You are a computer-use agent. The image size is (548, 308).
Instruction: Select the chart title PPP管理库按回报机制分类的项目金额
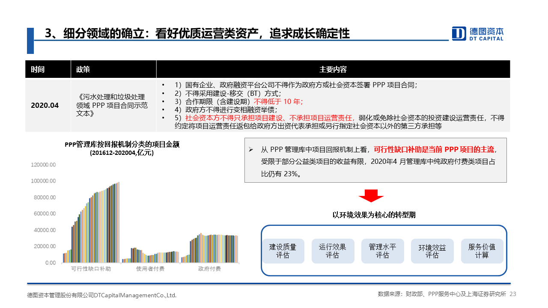122,145
